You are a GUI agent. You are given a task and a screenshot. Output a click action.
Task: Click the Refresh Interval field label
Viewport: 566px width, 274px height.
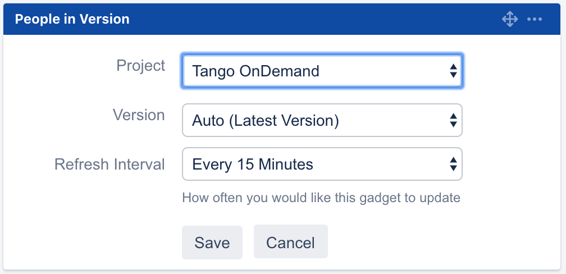tap(109, 165)
